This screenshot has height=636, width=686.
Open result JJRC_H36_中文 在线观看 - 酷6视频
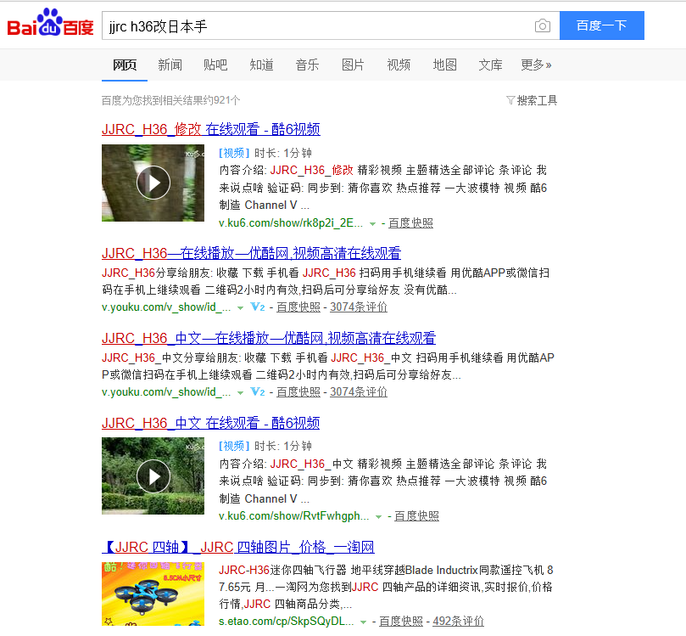pyautogui.click(x=211, y=423)
